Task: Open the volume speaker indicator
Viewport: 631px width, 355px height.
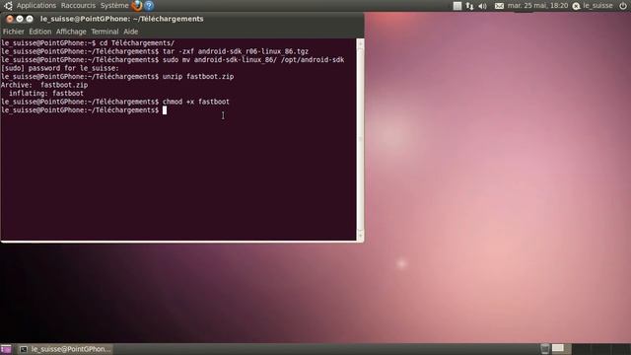Action: (482, 6)
